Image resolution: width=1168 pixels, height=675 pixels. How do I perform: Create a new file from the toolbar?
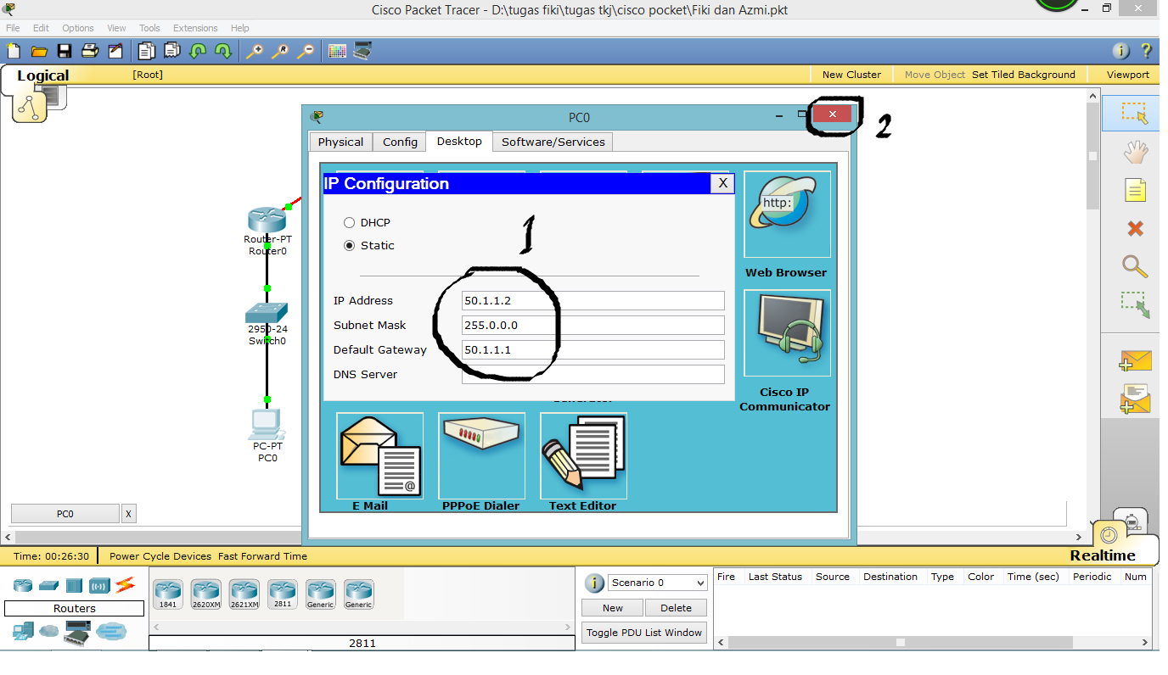point(13,51)
